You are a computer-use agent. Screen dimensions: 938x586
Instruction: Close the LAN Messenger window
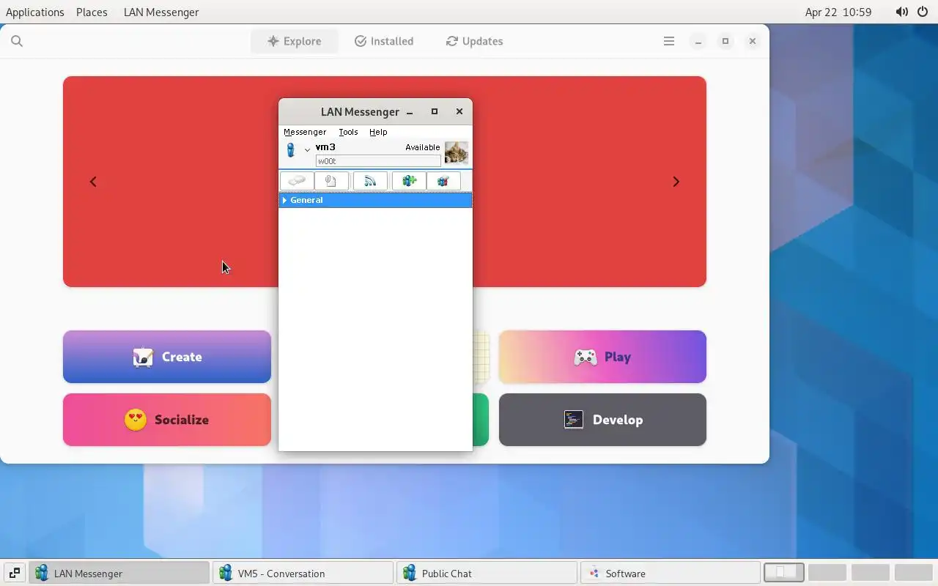[x=459, y=111]
